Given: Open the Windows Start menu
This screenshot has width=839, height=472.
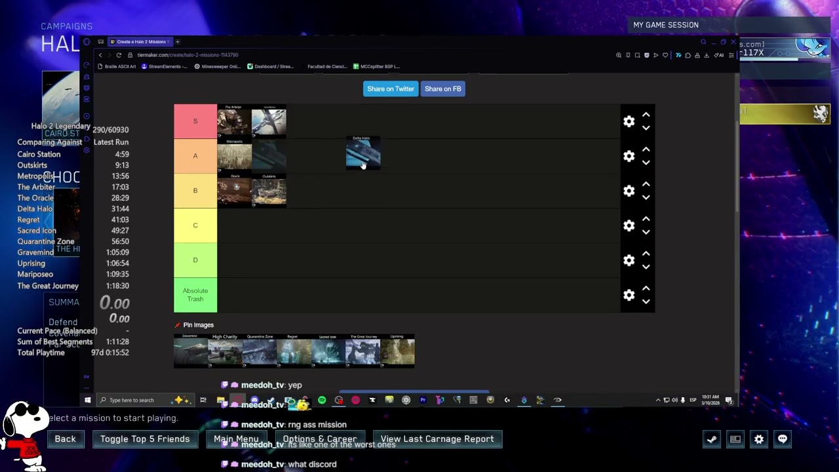Looking at the screenshot, I should point(87,400).
